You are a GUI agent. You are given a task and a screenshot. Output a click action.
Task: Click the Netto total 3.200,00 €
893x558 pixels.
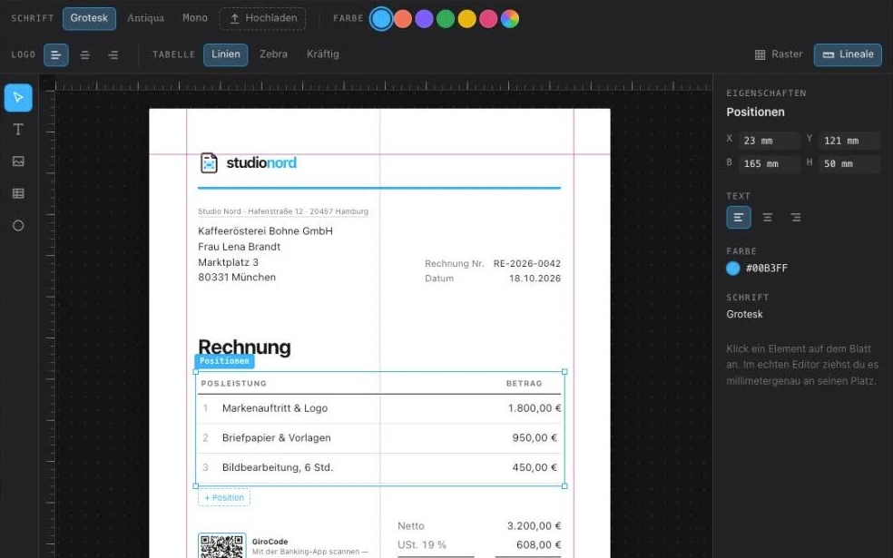click(x=534, y=526)
